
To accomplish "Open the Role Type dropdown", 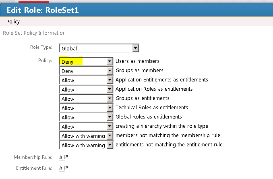I will (x=136, y=48).
